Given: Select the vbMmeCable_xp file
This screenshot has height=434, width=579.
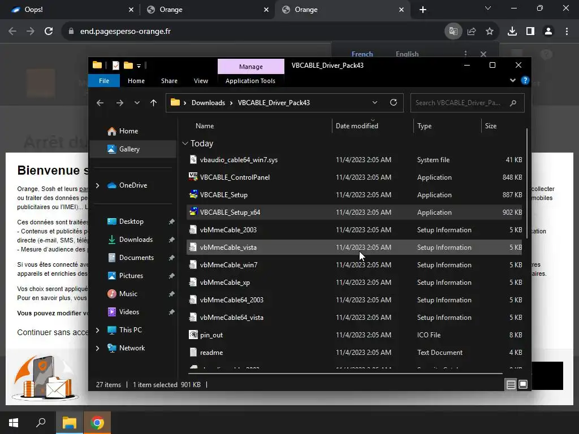Looking at the screenshot, I should [354, 283].
